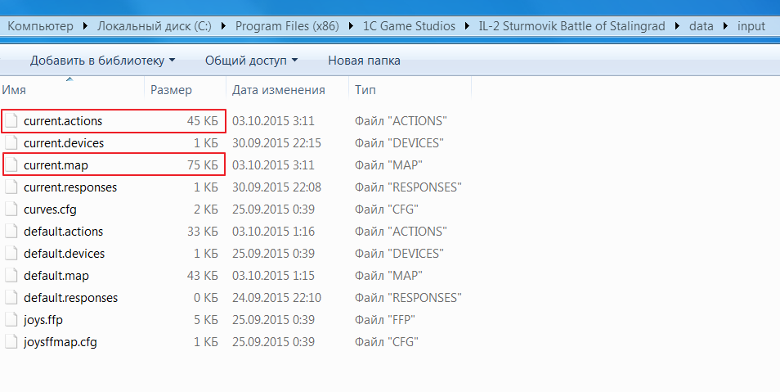
Task: Click the 75 КБ size of current.map
Action: pos(203,164)
